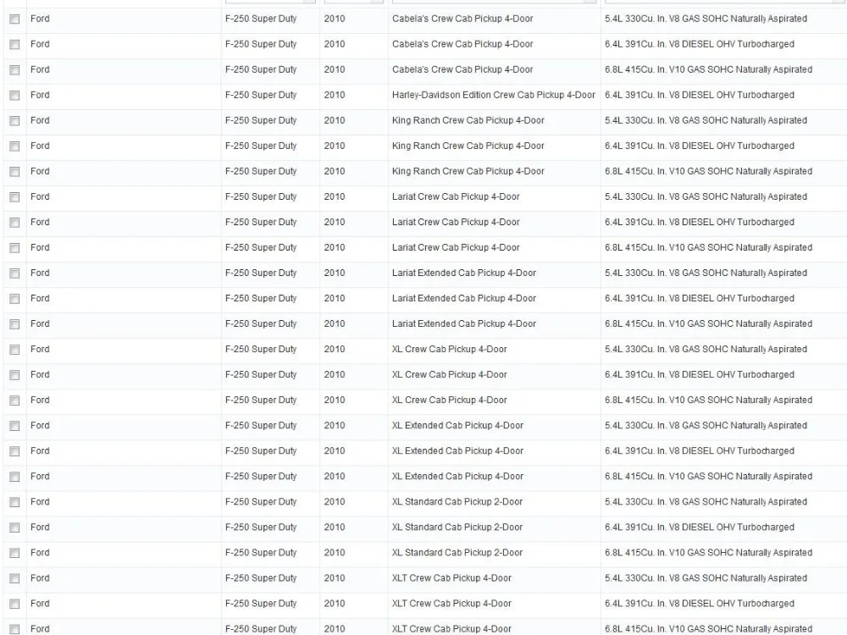Click 'XL Crew Cab Pickup 4-Door' in 5.4L V8 row
Viewport: 847px width, 635px height.
pos(450,349)
